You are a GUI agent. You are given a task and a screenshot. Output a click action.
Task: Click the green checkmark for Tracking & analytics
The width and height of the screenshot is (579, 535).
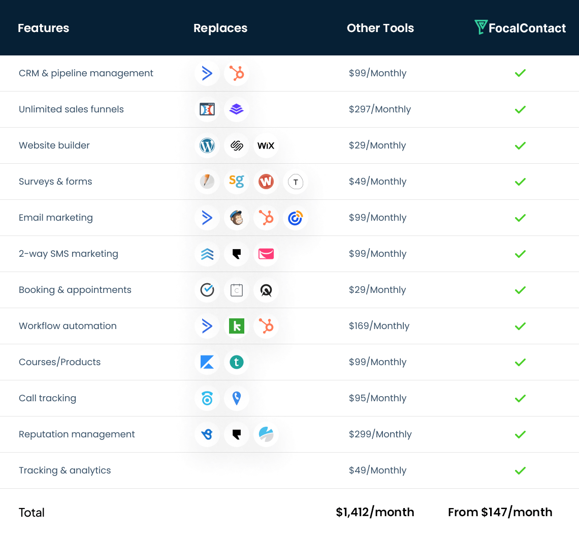(x=520, y=471)
